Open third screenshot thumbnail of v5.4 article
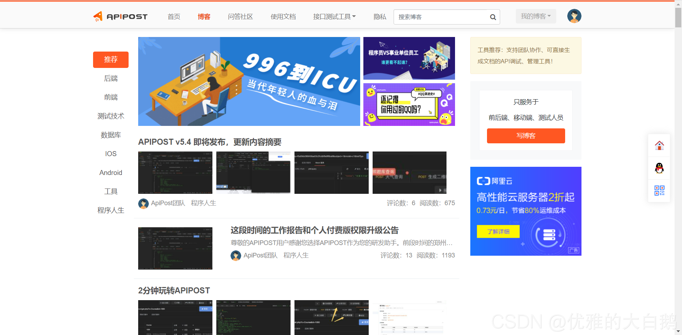The height and width of the screenshot is (335, 682). coord(331,172)
